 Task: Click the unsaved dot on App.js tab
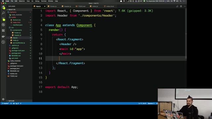click(x=45, y=6)
